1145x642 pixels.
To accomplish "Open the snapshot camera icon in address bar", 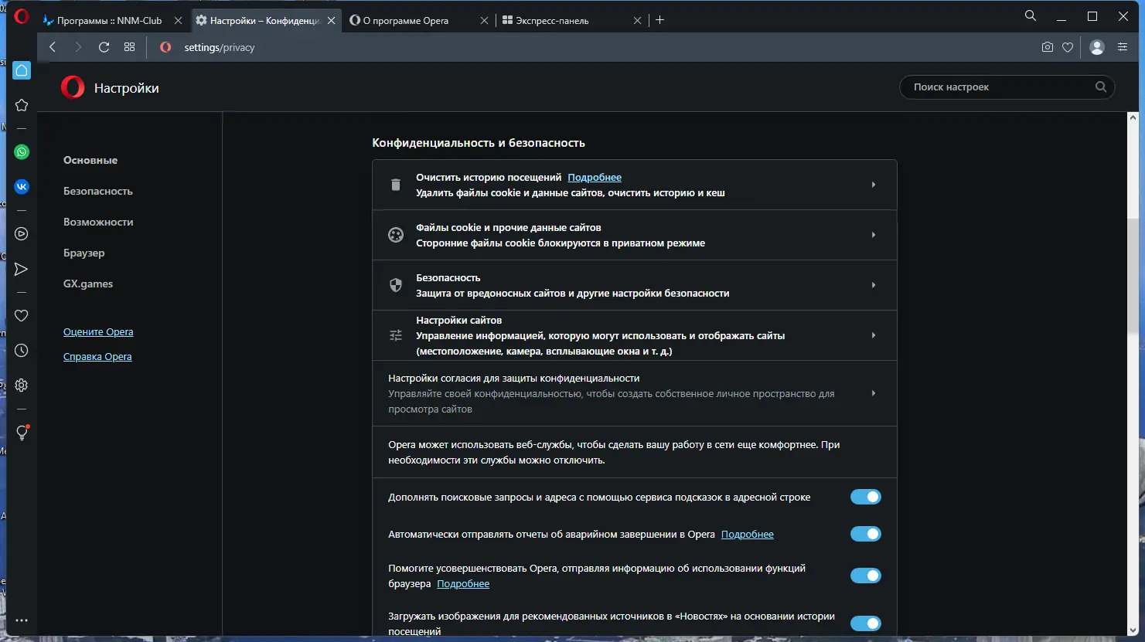I will (x=1047, y=47).
